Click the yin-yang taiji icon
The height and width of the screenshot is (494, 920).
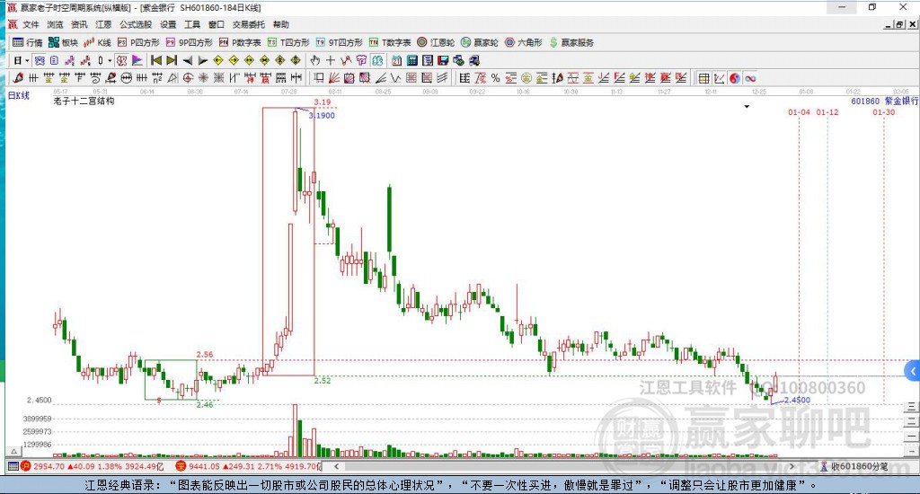734,78
